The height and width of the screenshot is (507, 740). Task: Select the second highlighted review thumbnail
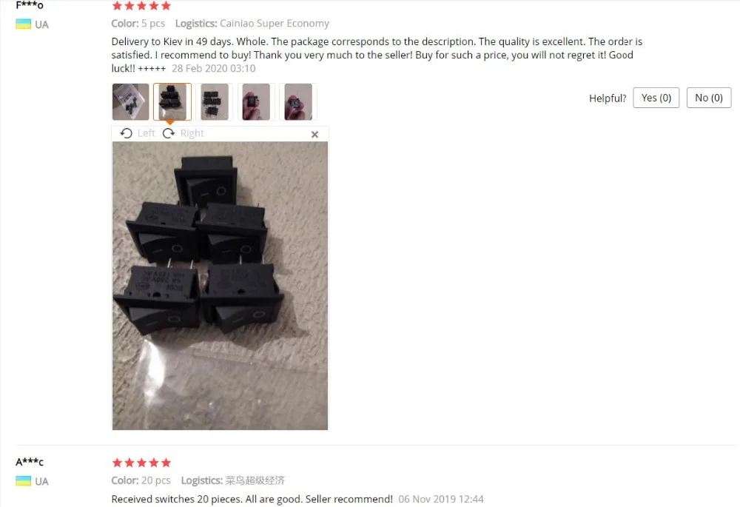coord(172,102)
